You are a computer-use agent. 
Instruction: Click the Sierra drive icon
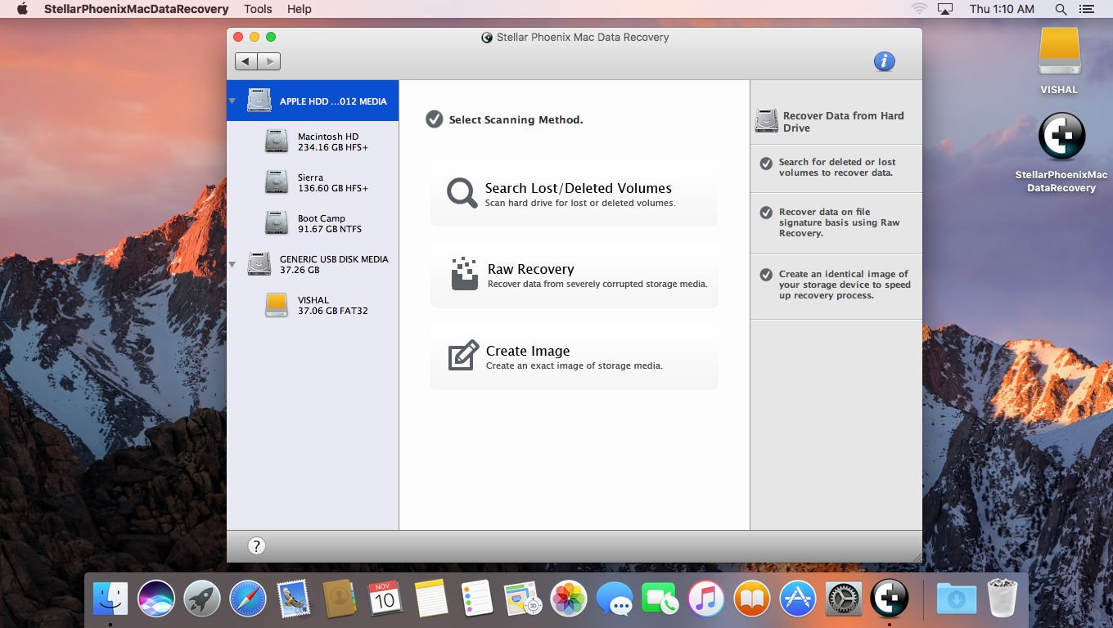click(x=277, y=182)
